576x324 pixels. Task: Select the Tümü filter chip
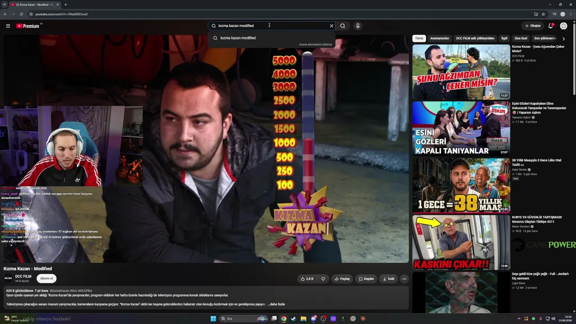pyautogui.click(x=419, y=38)
